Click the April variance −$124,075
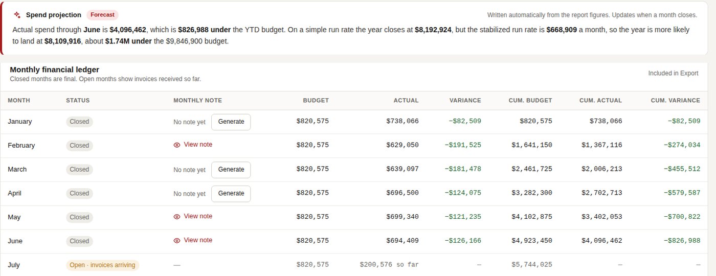This screenshot has width=716, height=276. [x=463, y=193]
